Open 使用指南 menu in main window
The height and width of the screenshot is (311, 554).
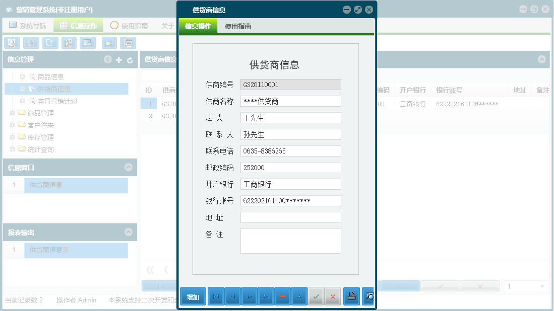[130, 25]
